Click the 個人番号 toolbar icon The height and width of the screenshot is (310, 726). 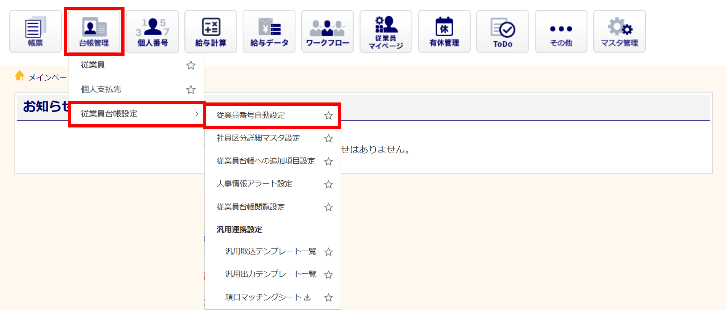(152, 32)
